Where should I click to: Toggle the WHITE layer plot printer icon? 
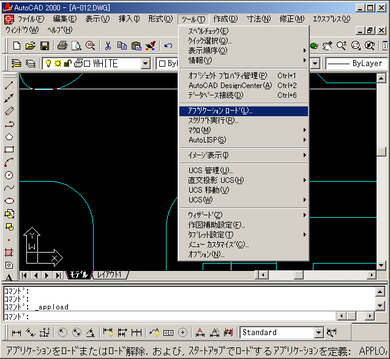click(78, 63)
